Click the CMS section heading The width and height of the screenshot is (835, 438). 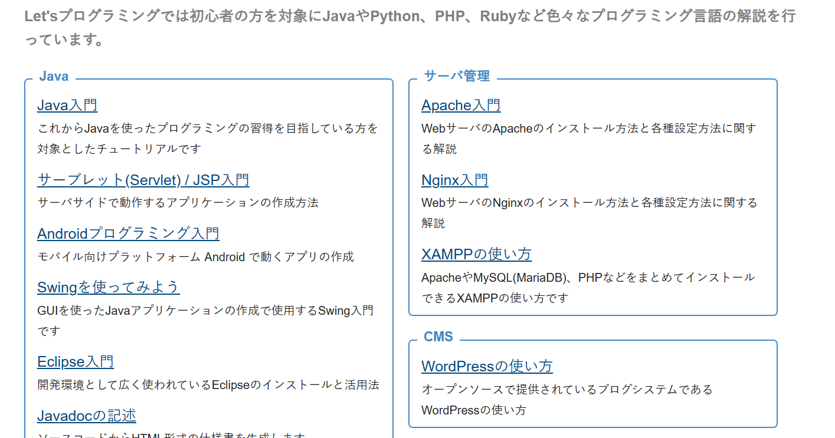point(438,337)
